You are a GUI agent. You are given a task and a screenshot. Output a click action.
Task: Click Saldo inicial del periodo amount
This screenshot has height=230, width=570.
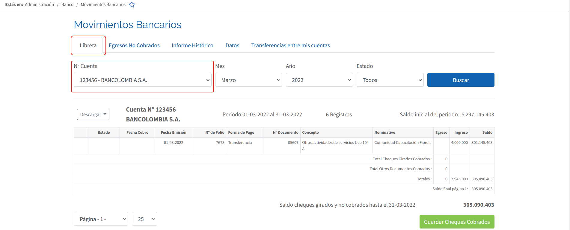478,115
